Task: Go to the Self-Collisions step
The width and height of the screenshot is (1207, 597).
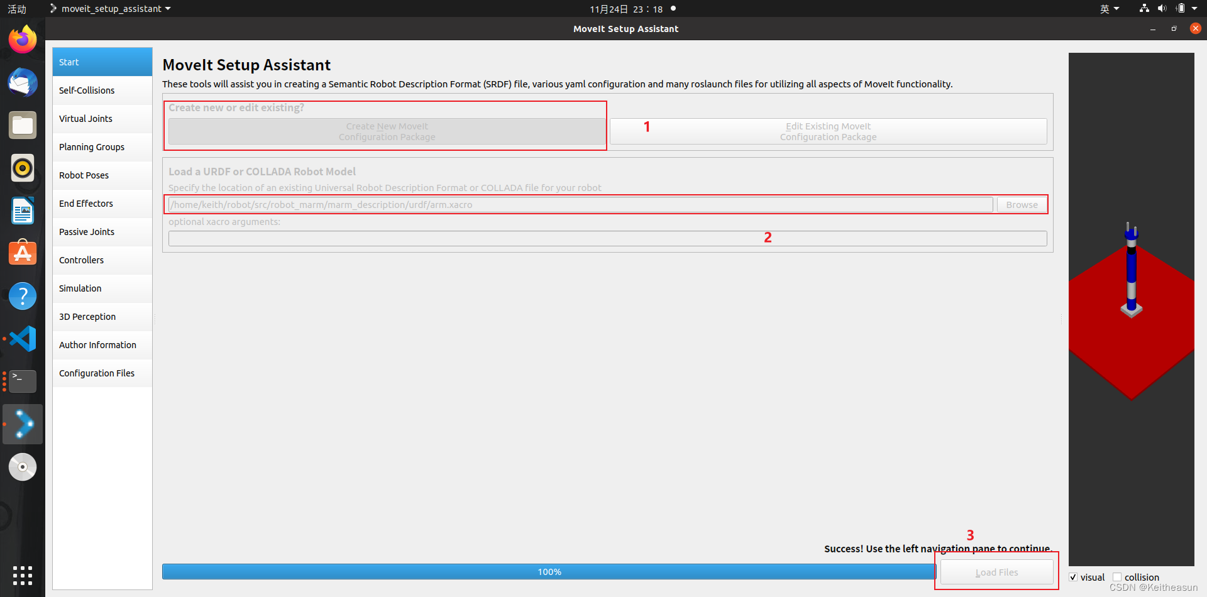Action: (102, 90)
